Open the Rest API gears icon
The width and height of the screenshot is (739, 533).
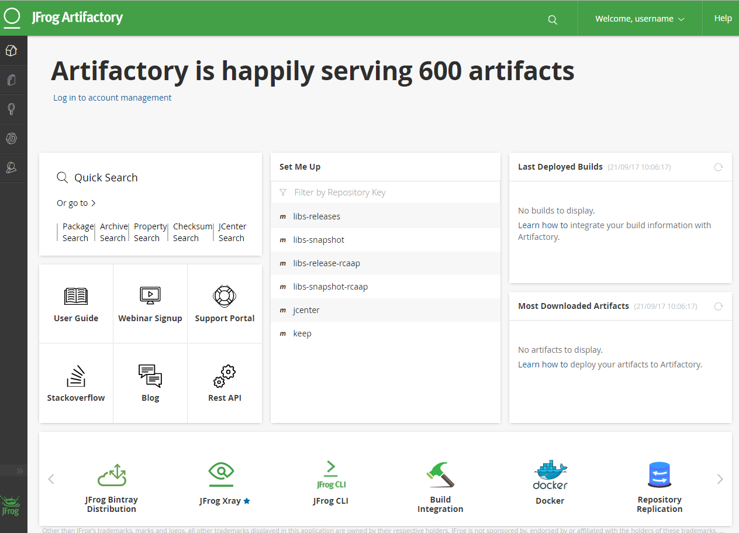(225, 376)
